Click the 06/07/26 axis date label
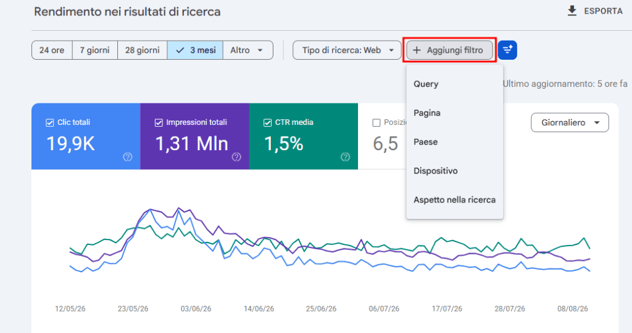Viewport: 632px width, 333px height. 384,309
